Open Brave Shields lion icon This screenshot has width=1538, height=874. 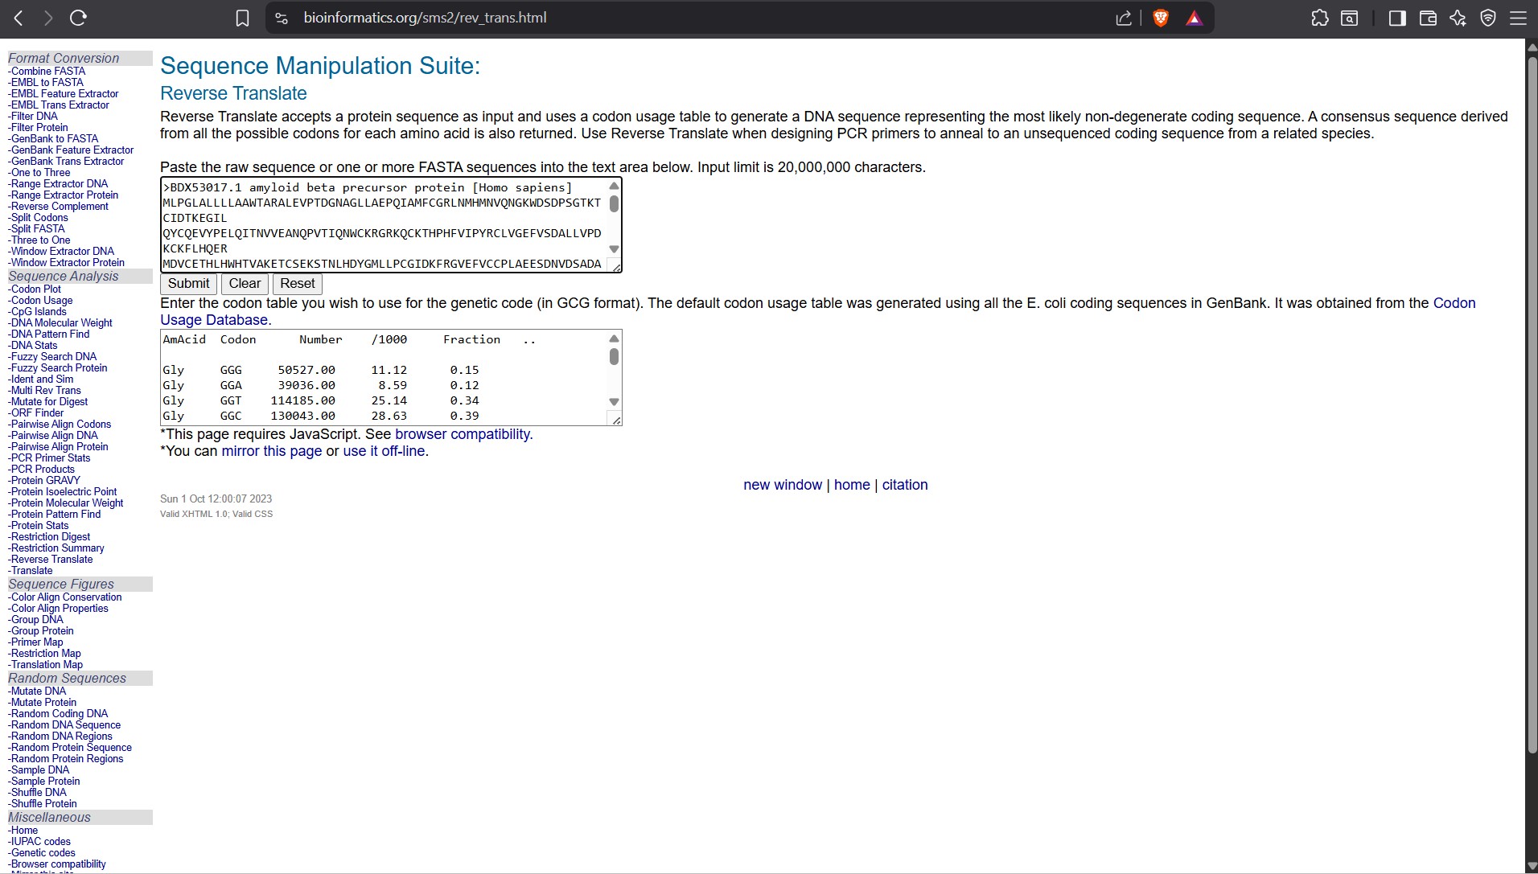1161,18
